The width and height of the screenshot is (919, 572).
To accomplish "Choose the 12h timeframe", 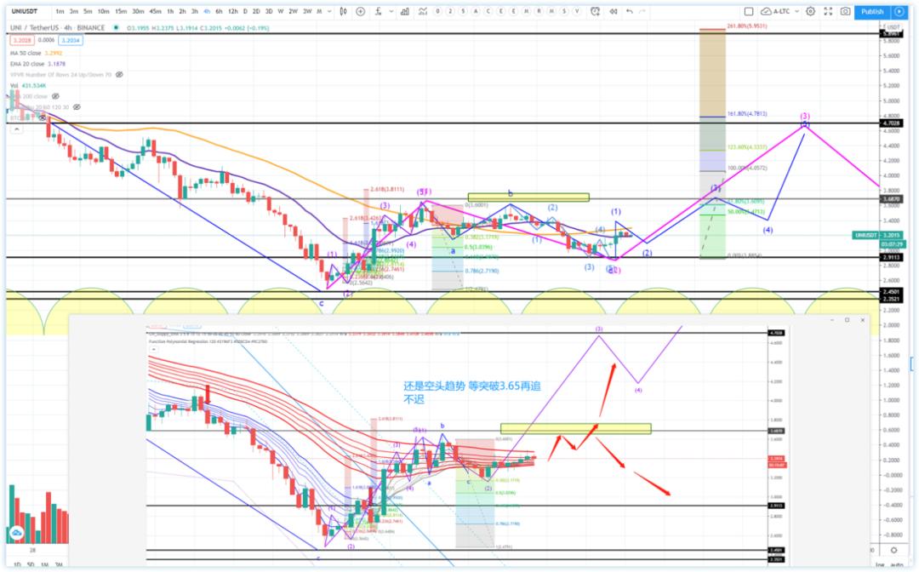I will pyautogui.click(x=232, y=11).
